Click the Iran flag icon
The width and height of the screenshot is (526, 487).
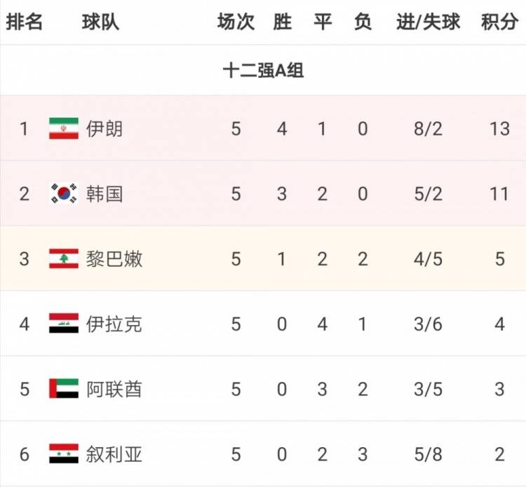[63, 129]
